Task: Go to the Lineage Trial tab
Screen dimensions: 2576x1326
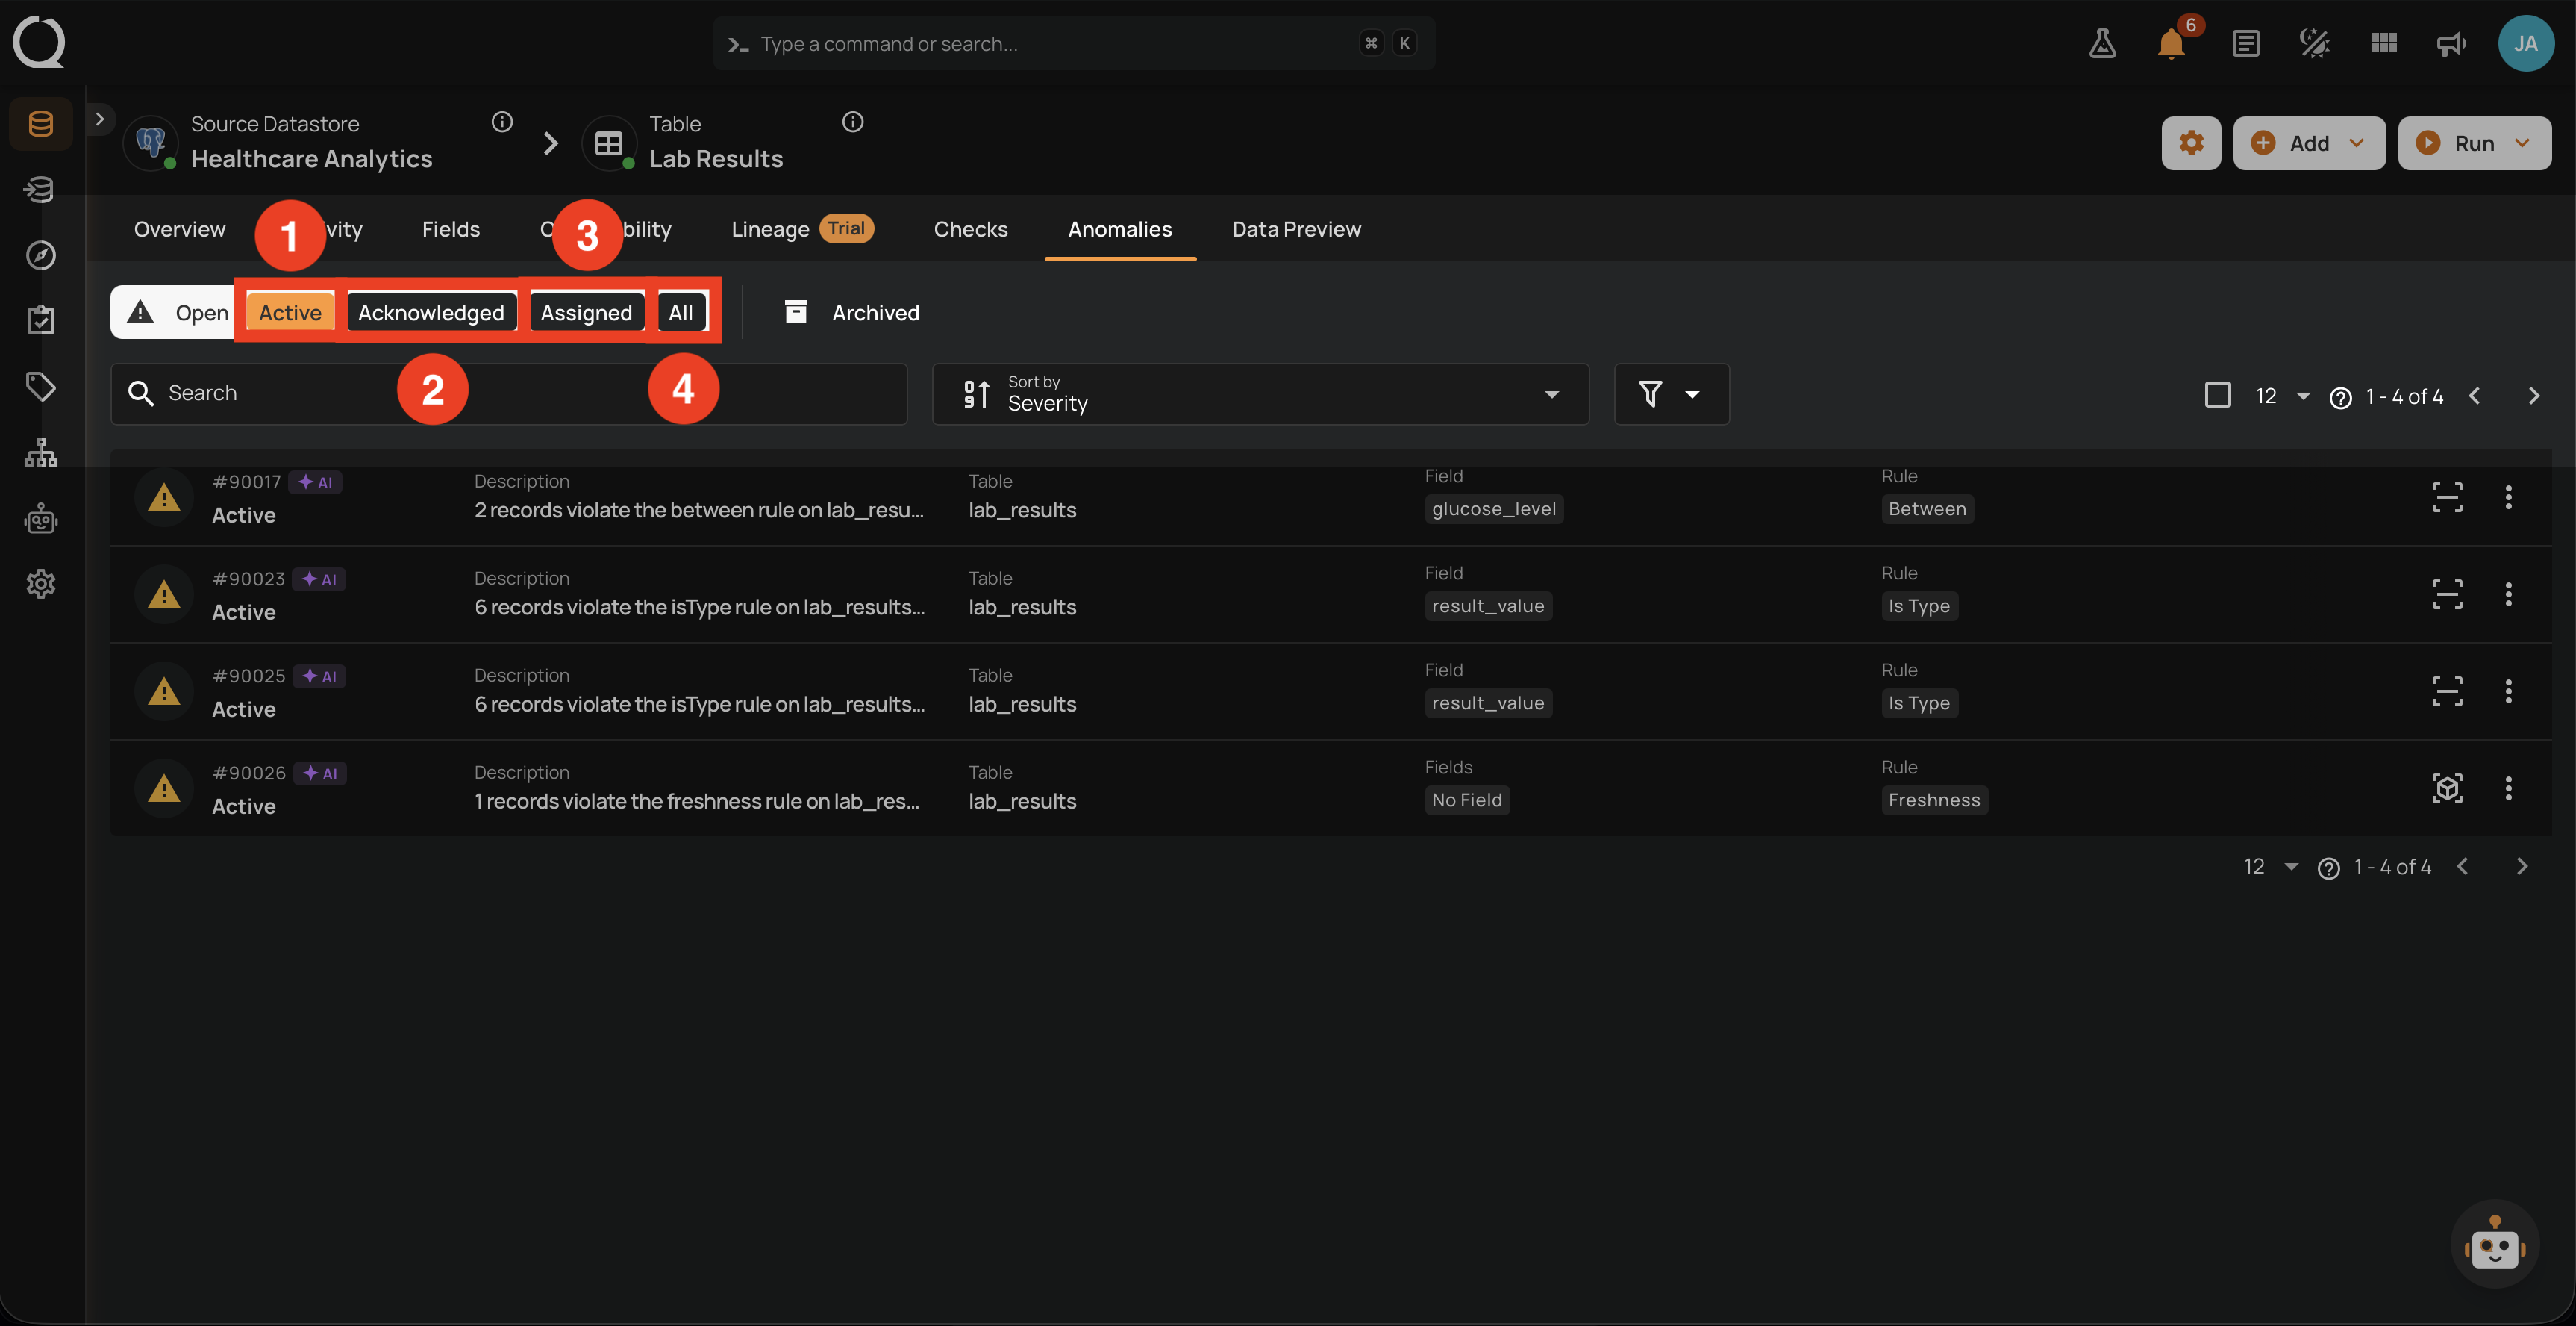Action: click(802, 229)
